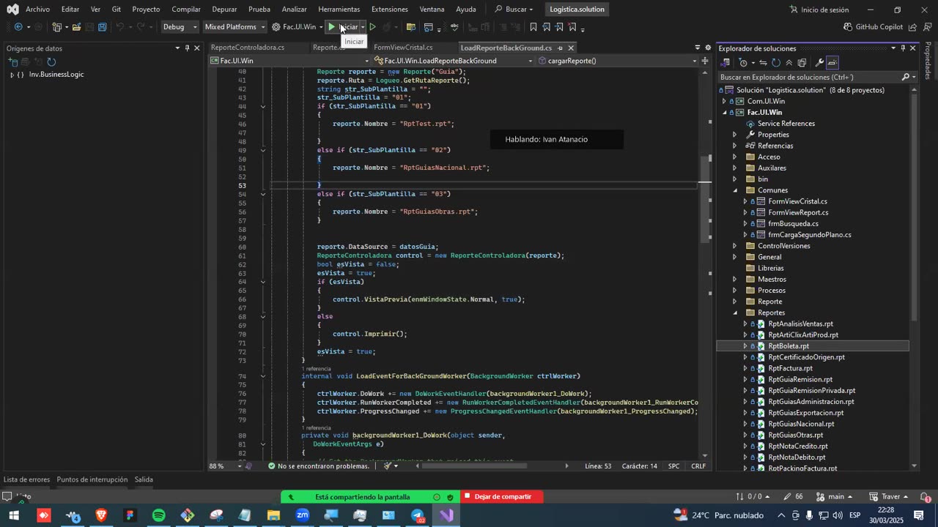The height and width of the screenshot is (527, 938).
Task: Click the refresh icon in Orígenes de datos
Action: click(51, 62)
